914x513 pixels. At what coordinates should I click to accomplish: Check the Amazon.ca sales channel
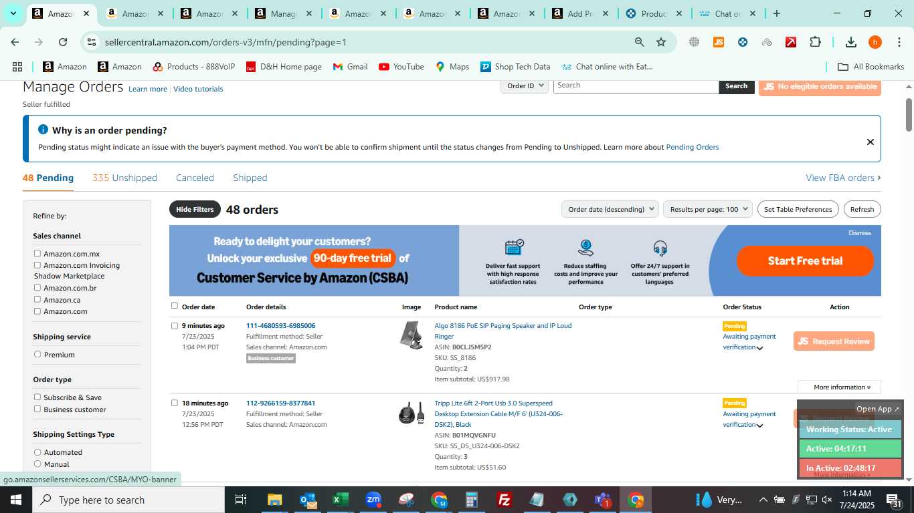pos(37,299)
